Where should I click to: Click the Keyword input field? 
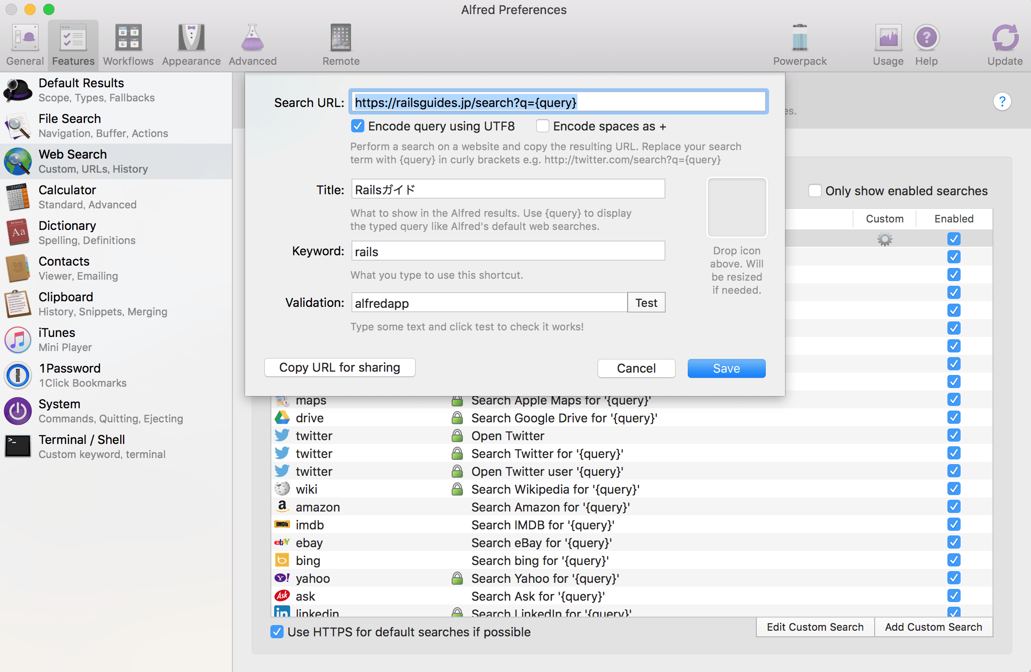508,251
